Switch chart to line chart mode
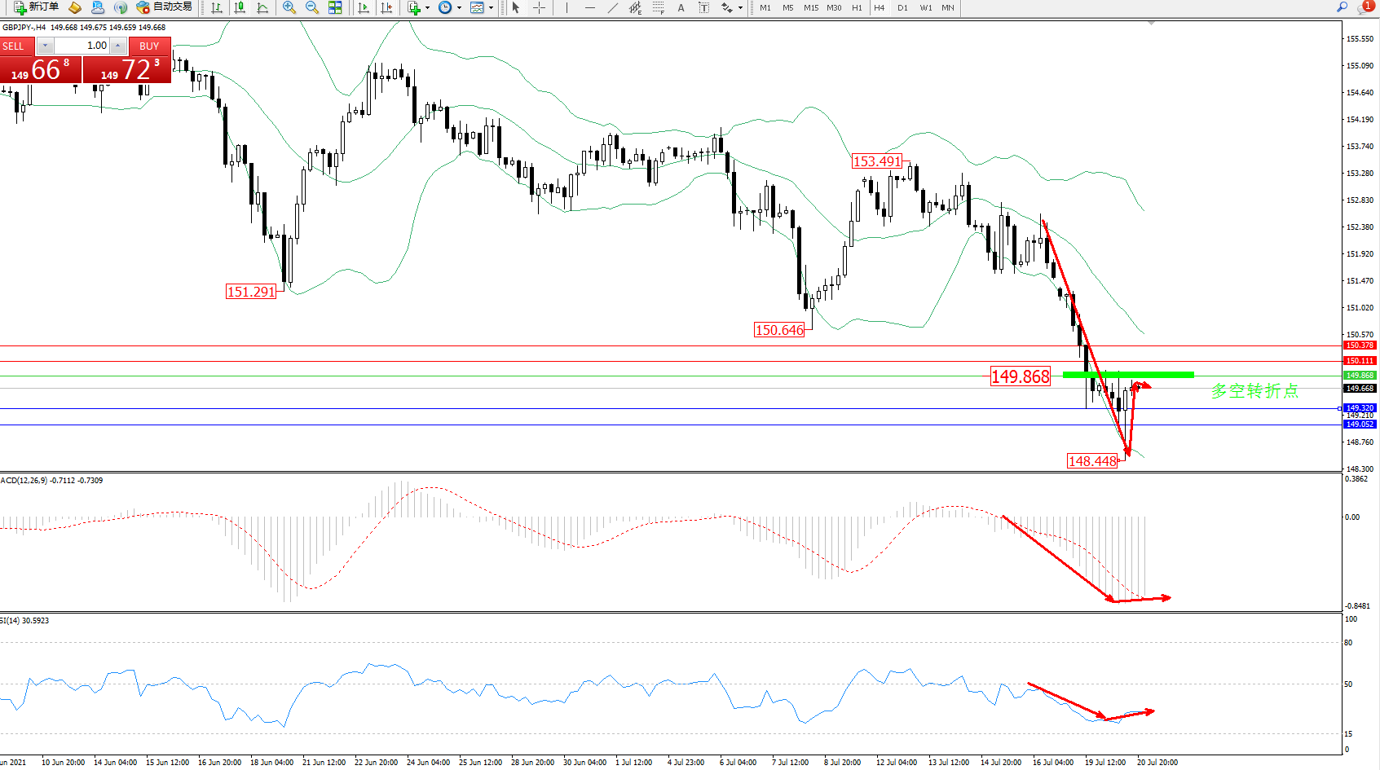Image resolution: width=1380 pixels, height=770 pixels. pyautogui.click(x=262, y=7)
